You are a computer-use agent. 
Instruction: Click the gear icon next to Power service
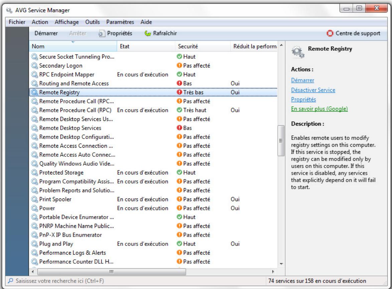[34, 208]
